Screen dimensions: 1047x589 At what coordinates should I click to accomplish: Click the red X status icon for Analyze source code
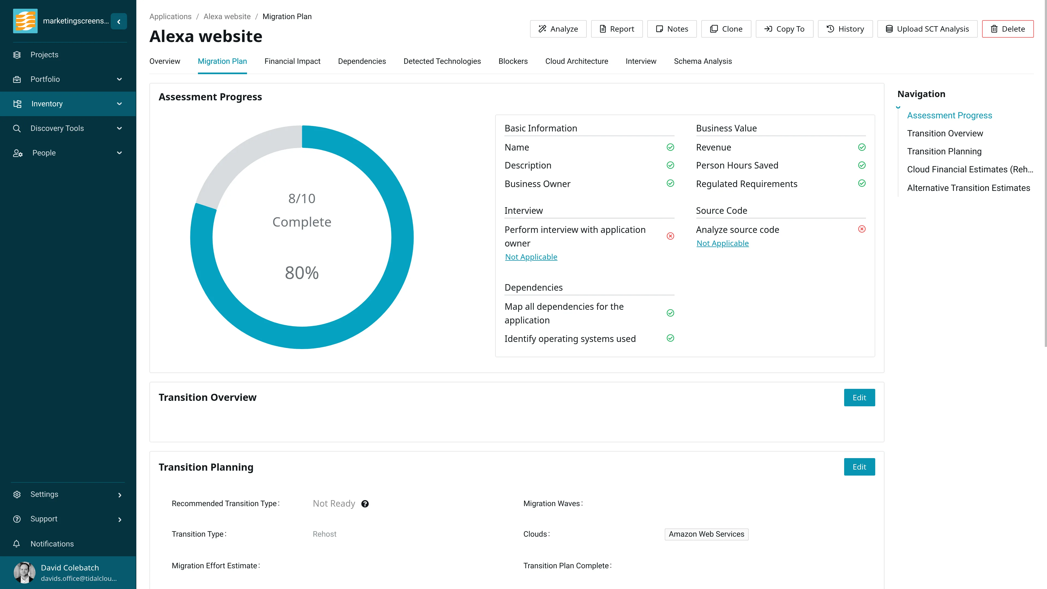pyautogui.click(x=862, y=229)
